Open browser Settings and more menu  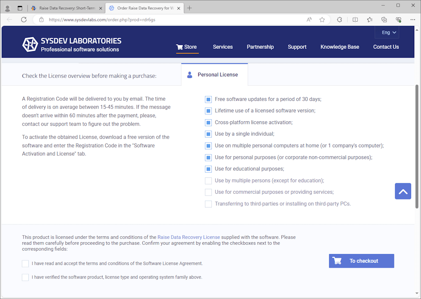(x=413, y=20)
